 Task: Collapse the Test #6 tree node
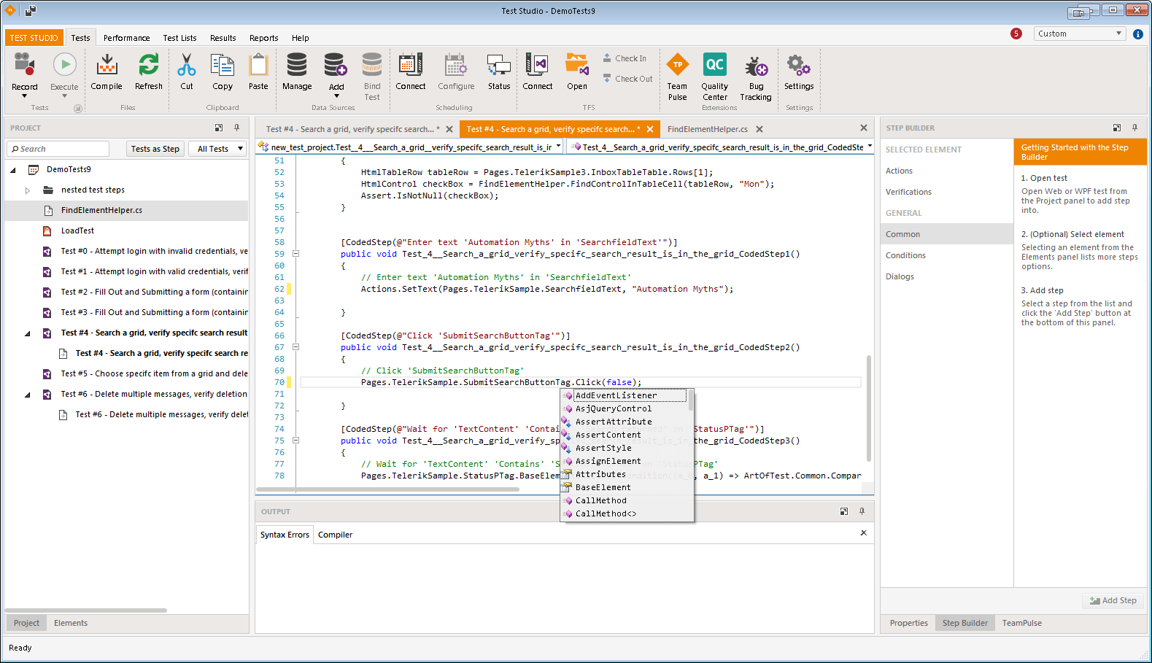click(x=28, y=395)
